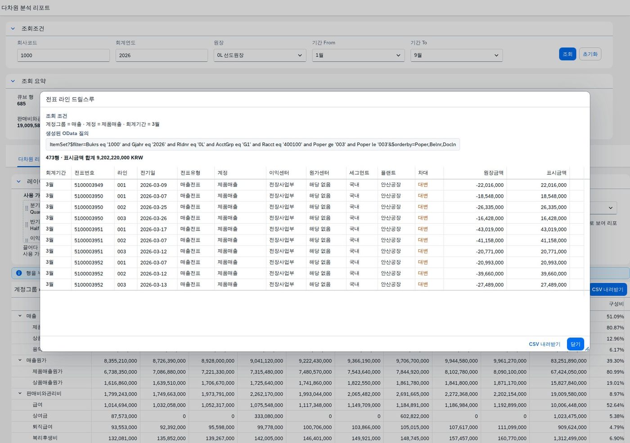Grab the drag handle icon for 분기 Quarter
The image size is (630, 443).
pyautogui.click(x=27, y=208)
